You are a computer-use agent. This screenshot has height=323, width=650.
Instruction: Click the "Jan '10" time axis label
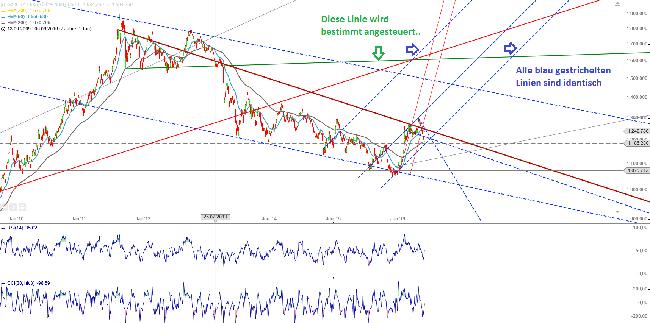tap(16, 219)
